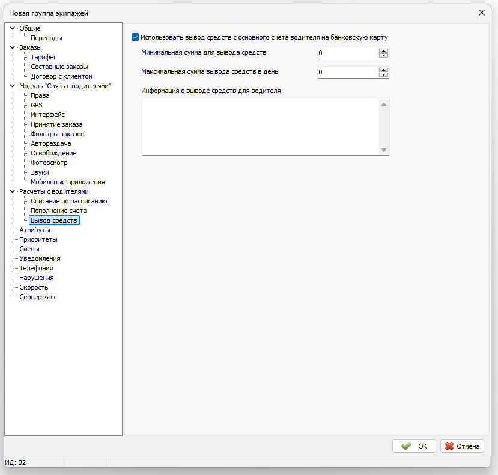Open the Фотоосмотр settings page
This screenshot has width=498, height=475.
pos(49,163)
